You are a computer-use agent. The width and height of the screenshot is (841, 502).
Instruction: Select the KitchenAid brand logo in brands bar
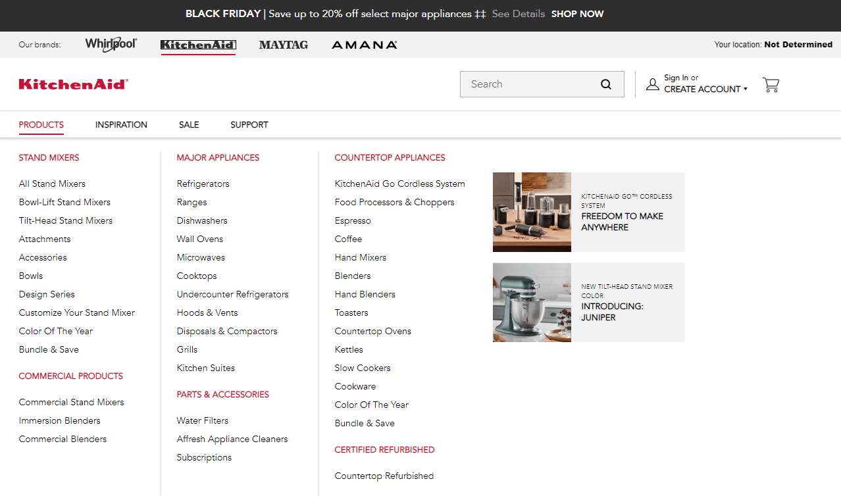point(198,45)
